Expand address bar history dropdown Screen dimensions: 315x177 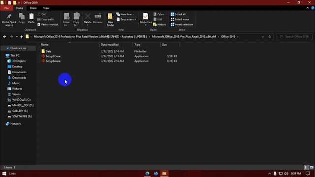tap(262, 37)
